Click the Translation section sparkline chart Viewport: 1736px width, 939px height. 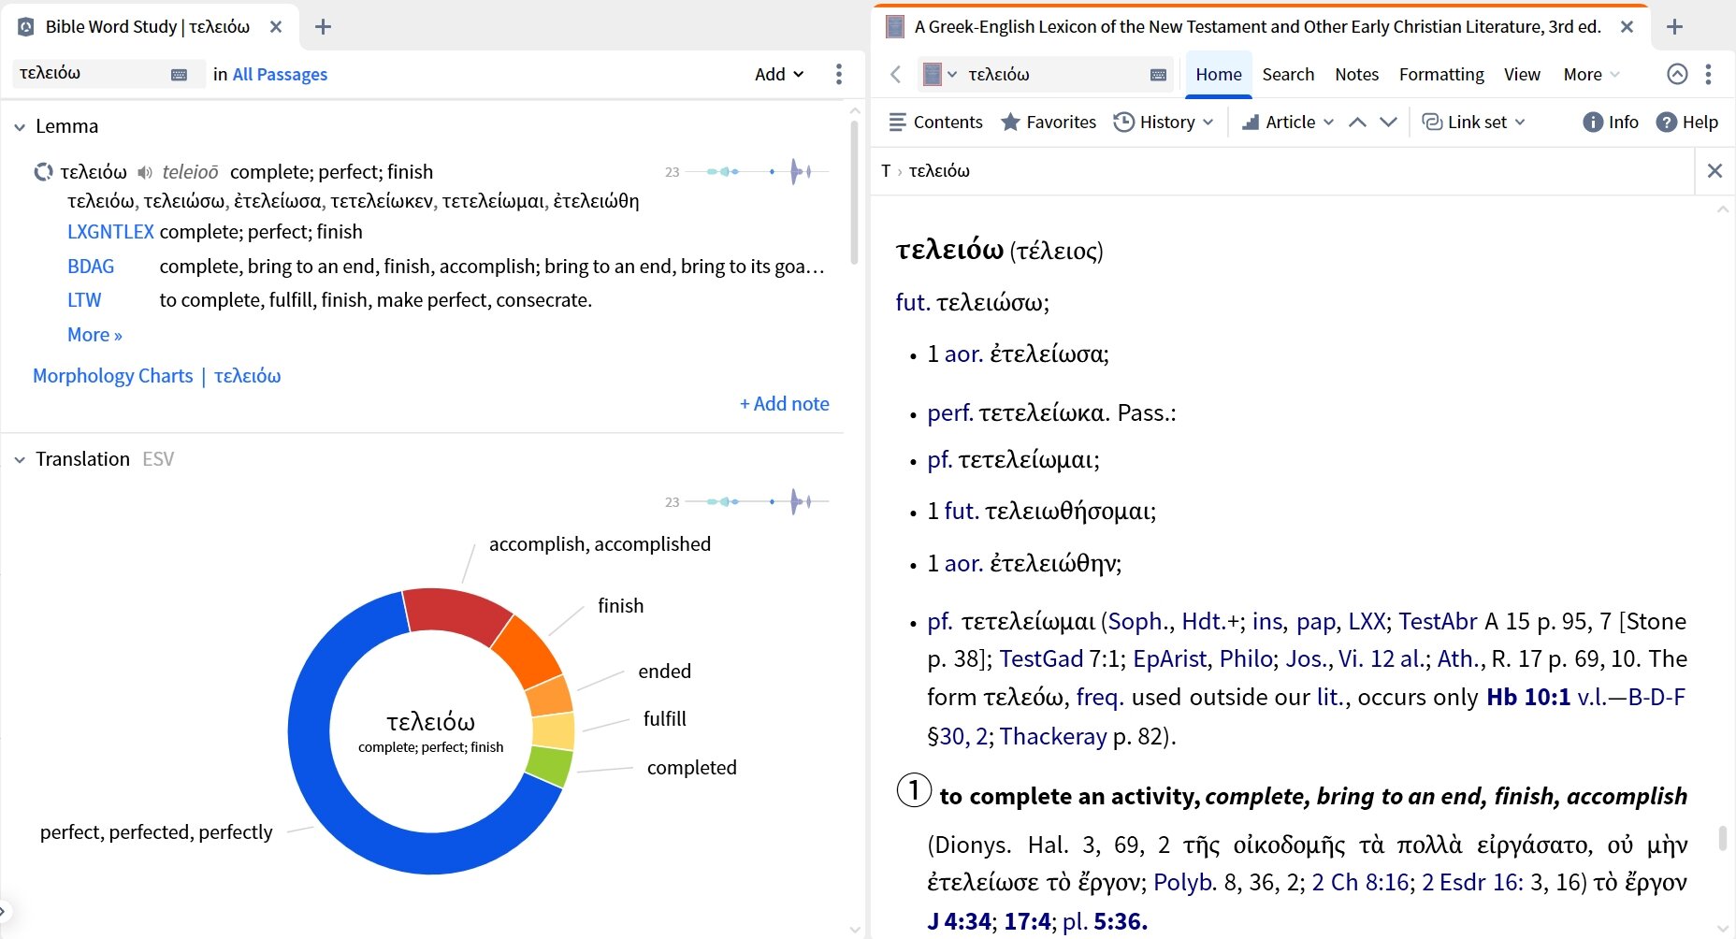[x=756, y=501]
